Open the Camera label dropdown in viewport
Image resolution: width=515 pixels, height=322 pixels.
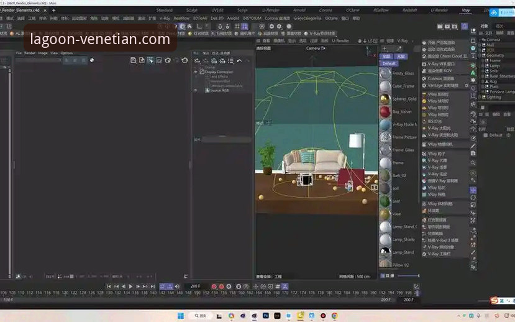coord(316,48)
